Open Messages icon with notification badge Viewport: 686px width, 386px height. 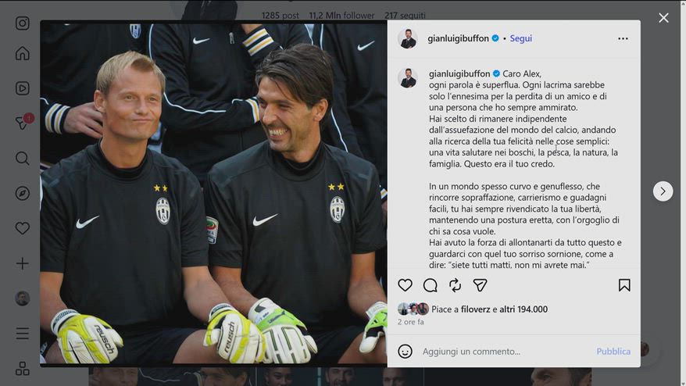[x=23, y=123]
